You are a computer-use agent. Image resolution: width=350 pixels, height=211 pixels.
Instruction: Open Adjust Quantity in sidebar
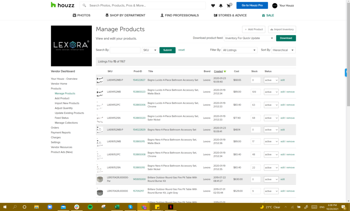64,108
